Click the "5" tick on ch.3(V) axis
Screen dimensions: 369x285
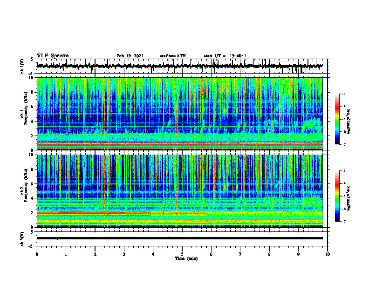[x=32, y=232]
